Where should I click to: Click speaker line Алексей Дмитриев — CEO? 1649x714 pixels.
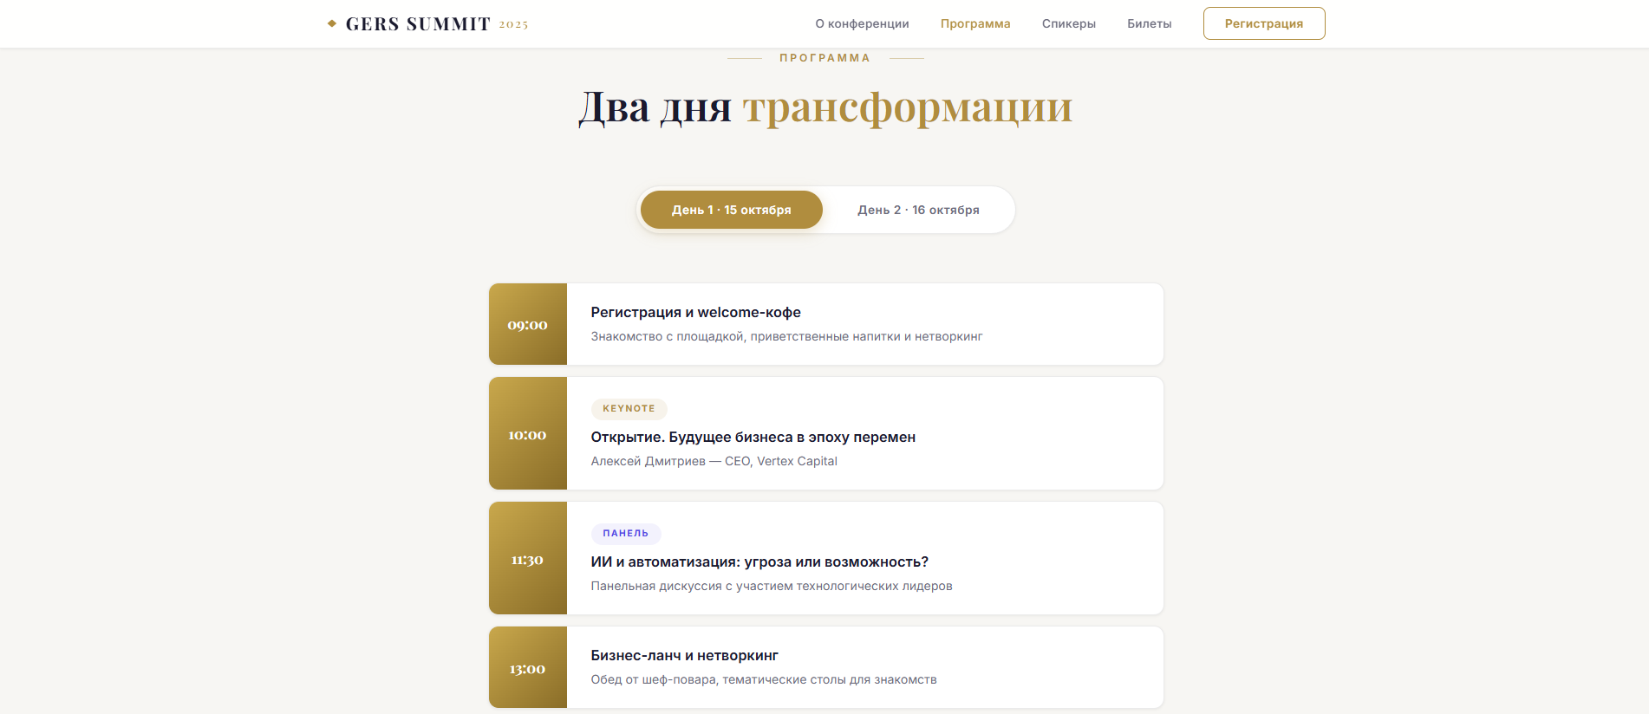[714, 461]
